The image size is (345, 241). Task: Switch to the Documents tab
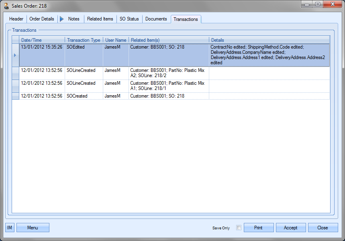156,19
